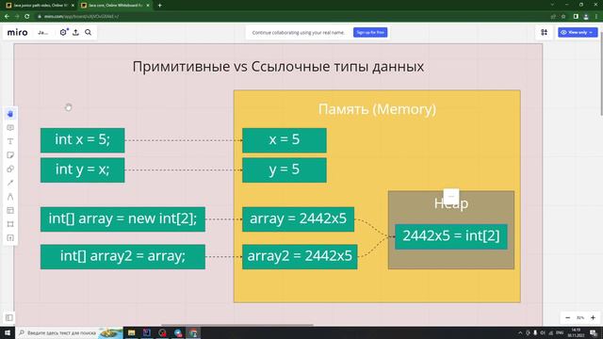Toggle the frames side panel icon

[9, 317]
